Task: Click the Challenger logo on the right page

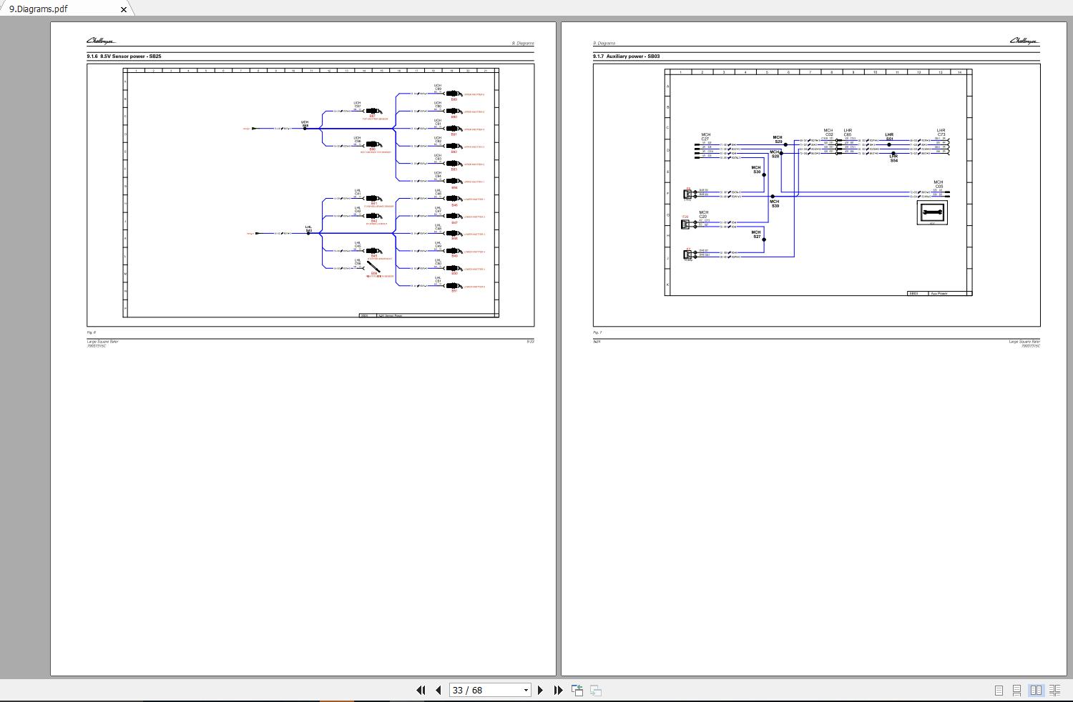Action: 1024,41
